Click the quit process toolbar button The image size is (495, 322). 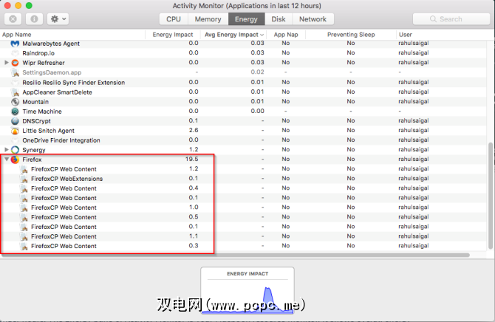click(13, 19)
